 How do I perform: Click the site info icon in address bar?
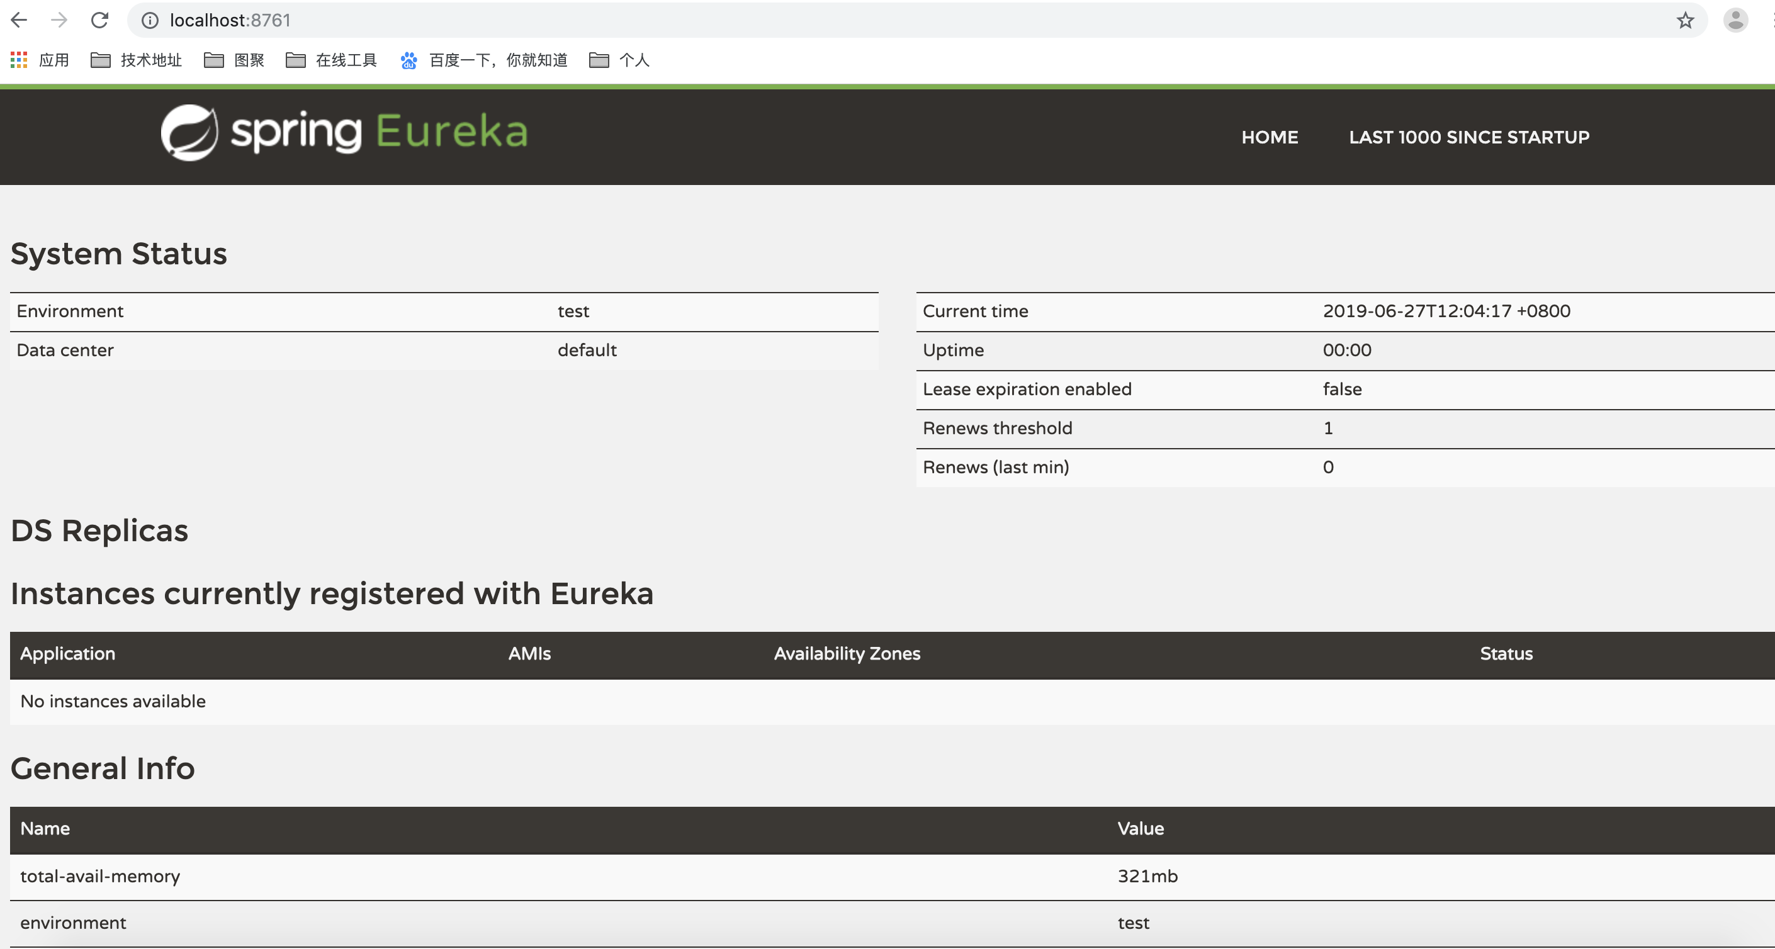pyautogui.click(x=150, y=21)
